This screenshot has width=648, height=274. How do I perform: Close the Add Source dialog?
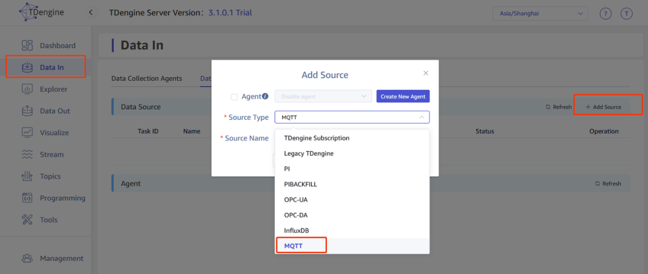pyautogui.click(x=426, y=73)
